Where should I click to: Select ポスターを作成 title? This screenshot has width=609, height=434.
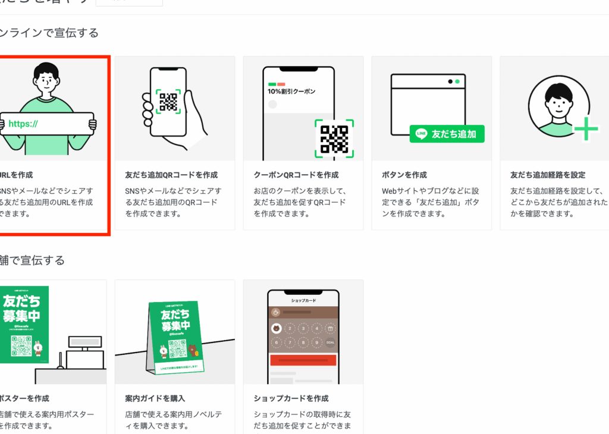pos(25,398)
